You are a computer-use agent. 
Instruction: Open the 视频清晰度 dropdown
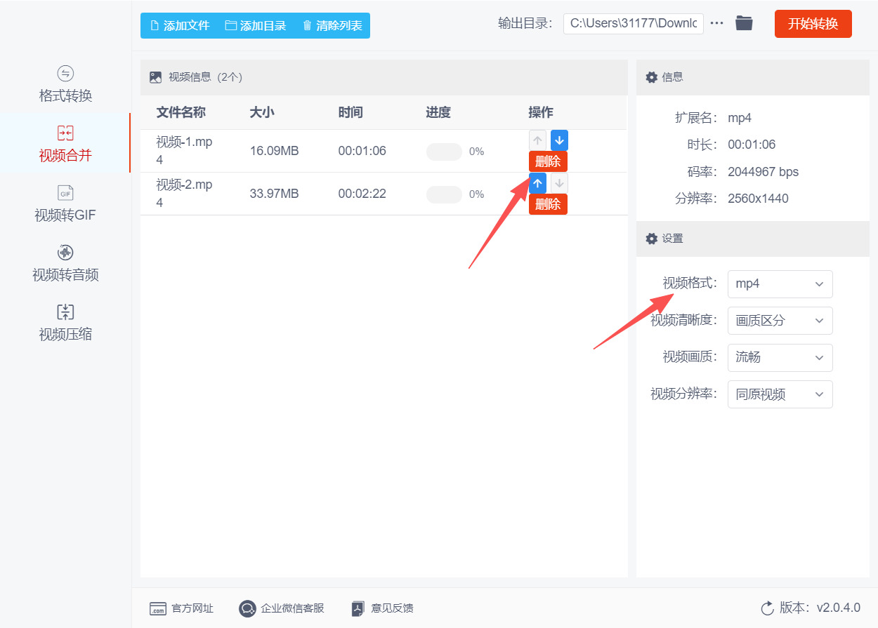coord(780,321)
